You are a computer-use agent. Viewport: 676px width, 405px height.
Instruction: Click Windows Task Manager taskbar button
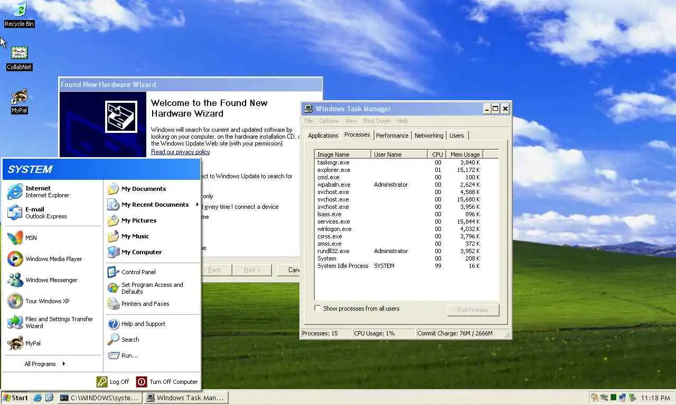(x=186, y=398)
